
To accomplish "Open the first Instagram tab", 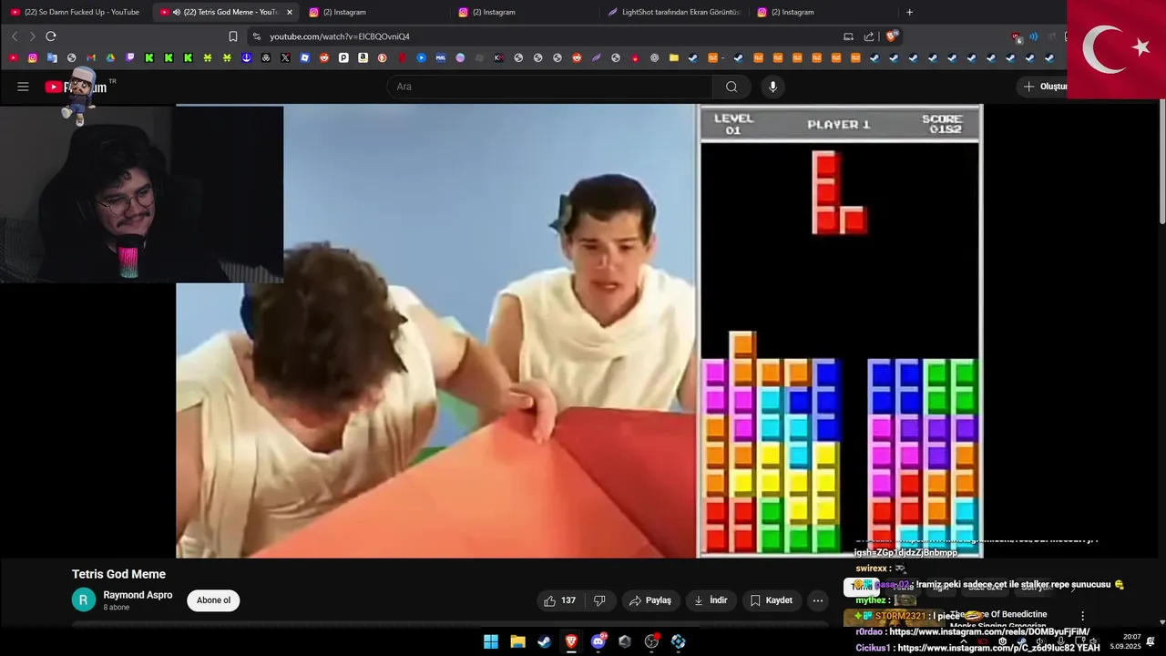I will tap(373, 12).
